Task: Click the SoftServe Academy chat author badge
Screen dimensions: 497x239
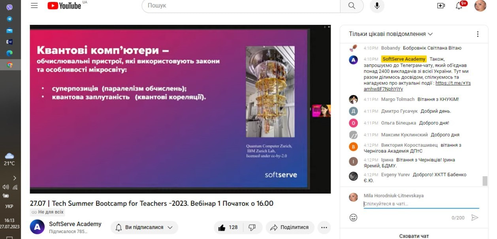Action: coord(404,59)
